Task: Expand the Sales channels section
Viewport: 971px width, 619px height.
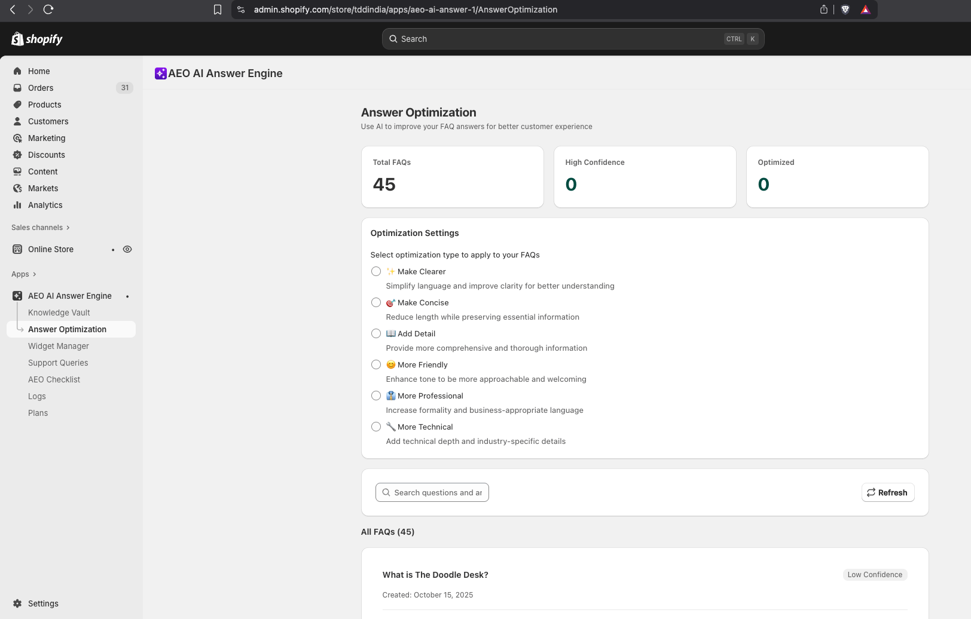Action: click(x=41, y=228)
